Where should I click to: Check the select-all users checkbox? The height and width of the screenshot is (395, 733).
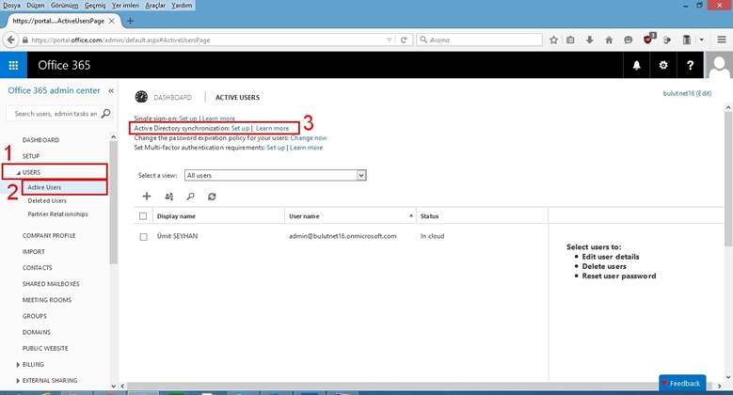click(x=143, y=216)
